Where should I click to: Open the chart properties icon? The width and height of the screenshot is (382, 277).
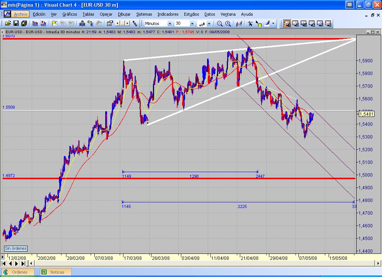tap(110, 24)
